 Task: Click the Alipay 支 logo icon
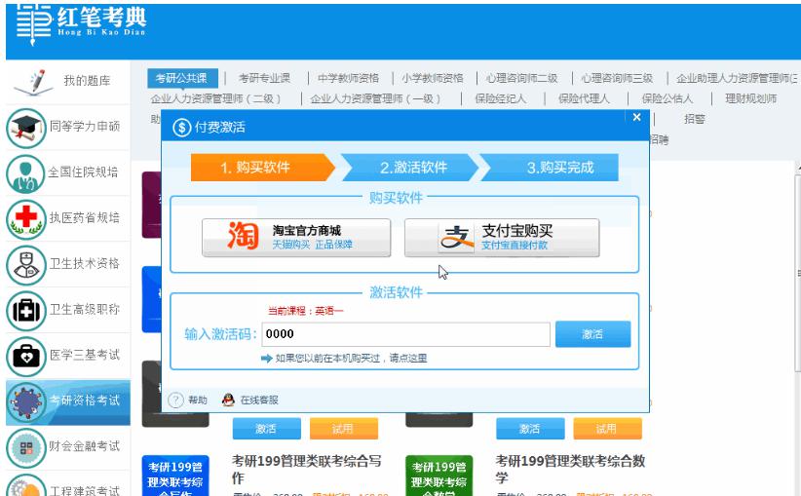(x=457, y=238)
